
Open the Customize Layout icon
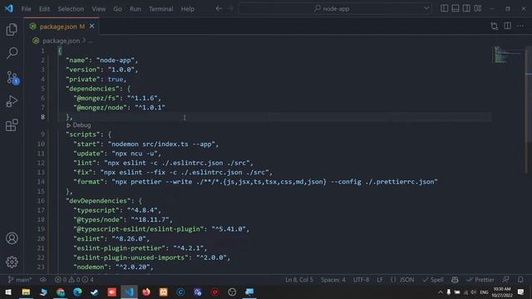pyautogui.click(x=478, y=8)
